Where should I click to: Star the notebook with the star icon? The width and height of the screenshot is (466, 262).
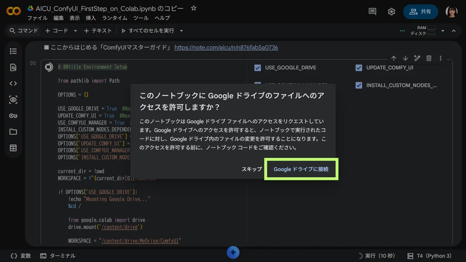point(194,8)
